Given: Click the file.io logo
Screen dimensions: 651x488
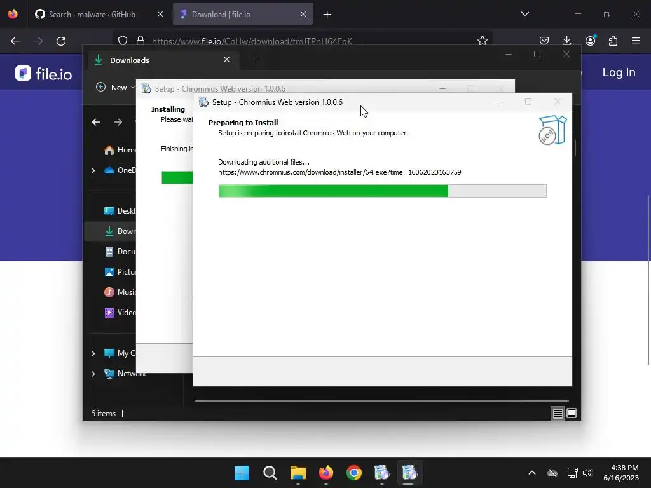Looking at the screenshot, I should (44, 74).
